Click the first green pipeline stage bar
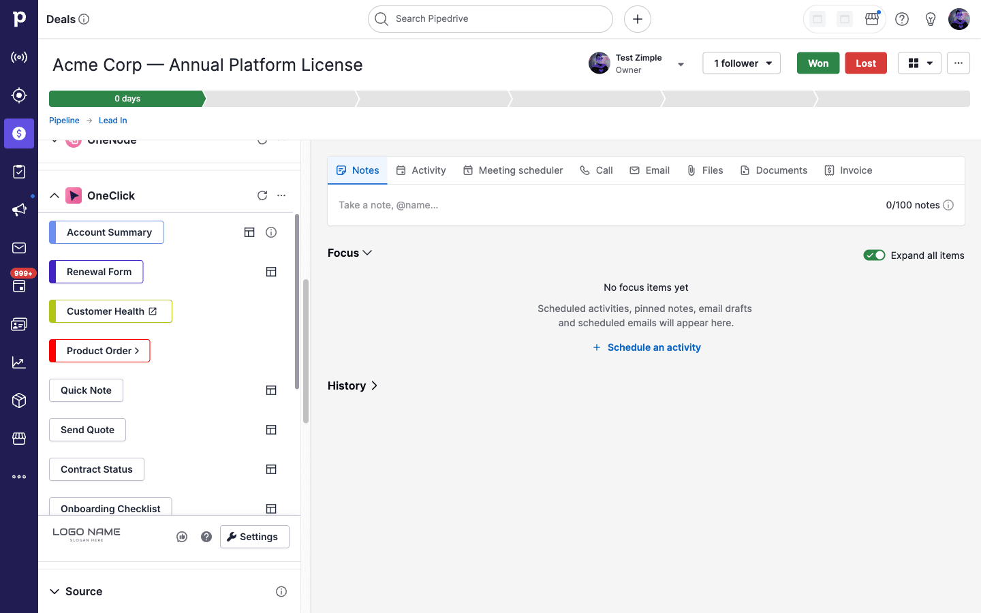The width and height of the screenshot is (981, 613). click(x=127, y=99)
